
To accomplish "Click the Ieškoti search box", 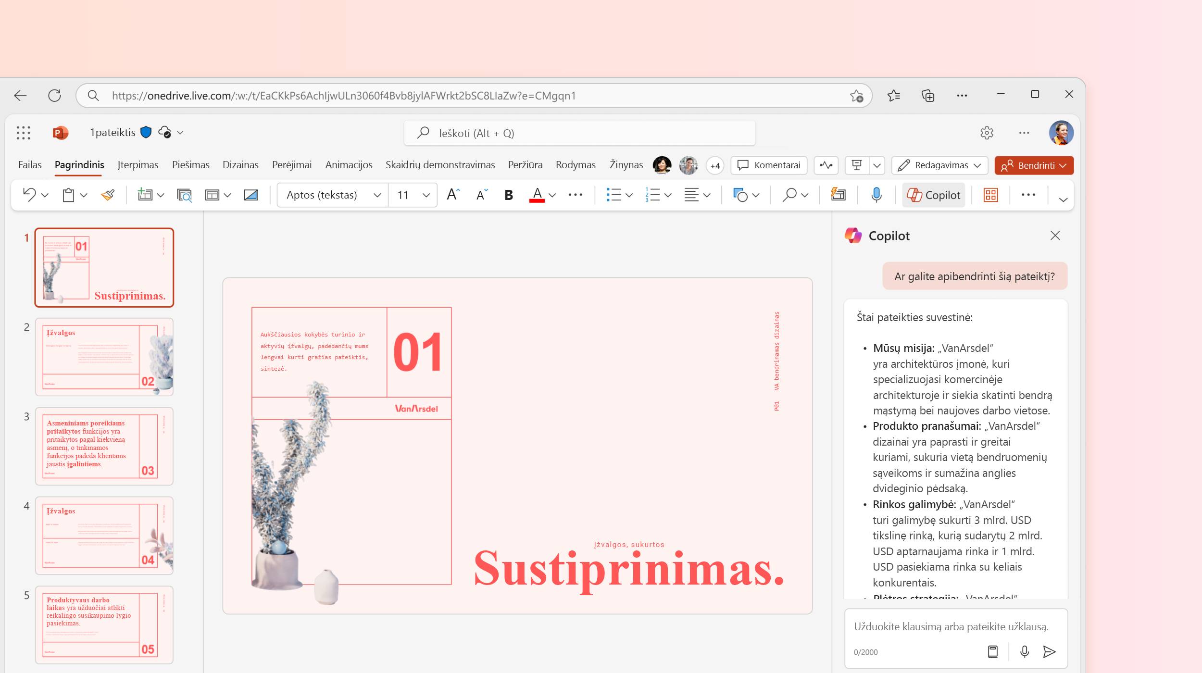I will (579, 133).
